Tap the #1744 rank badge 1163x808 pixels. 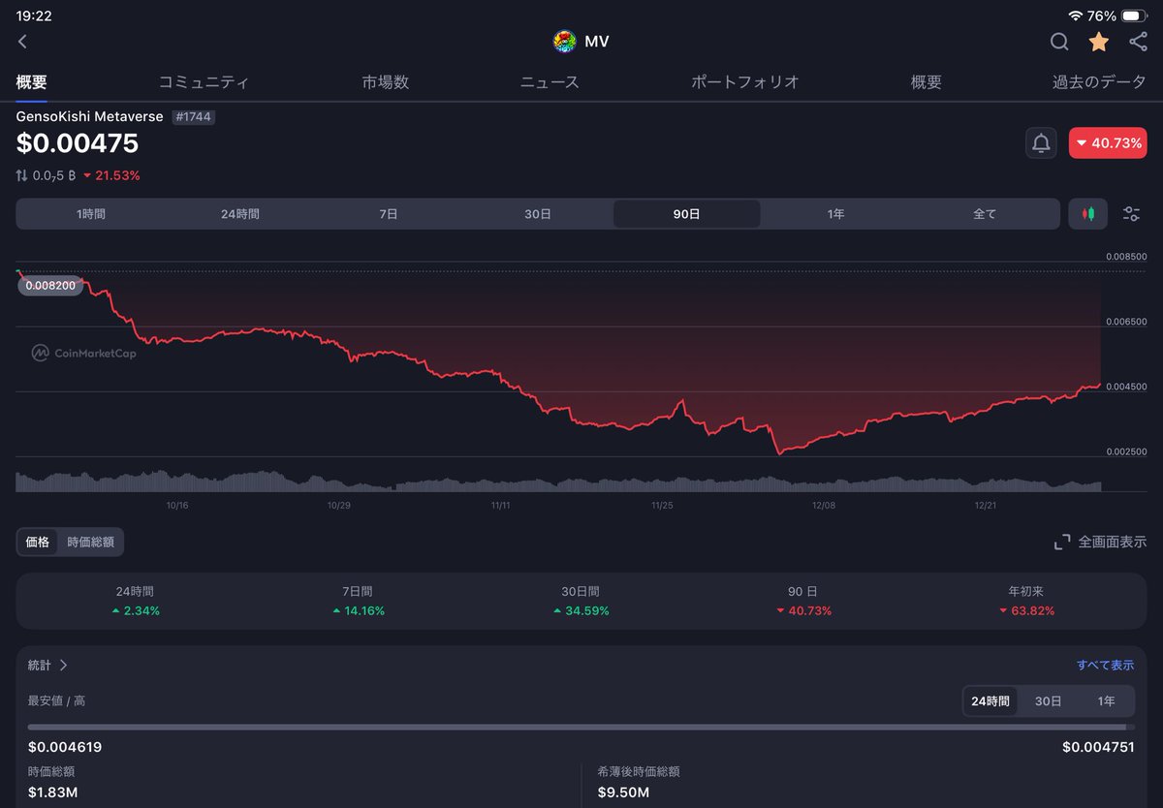[193, 116]
